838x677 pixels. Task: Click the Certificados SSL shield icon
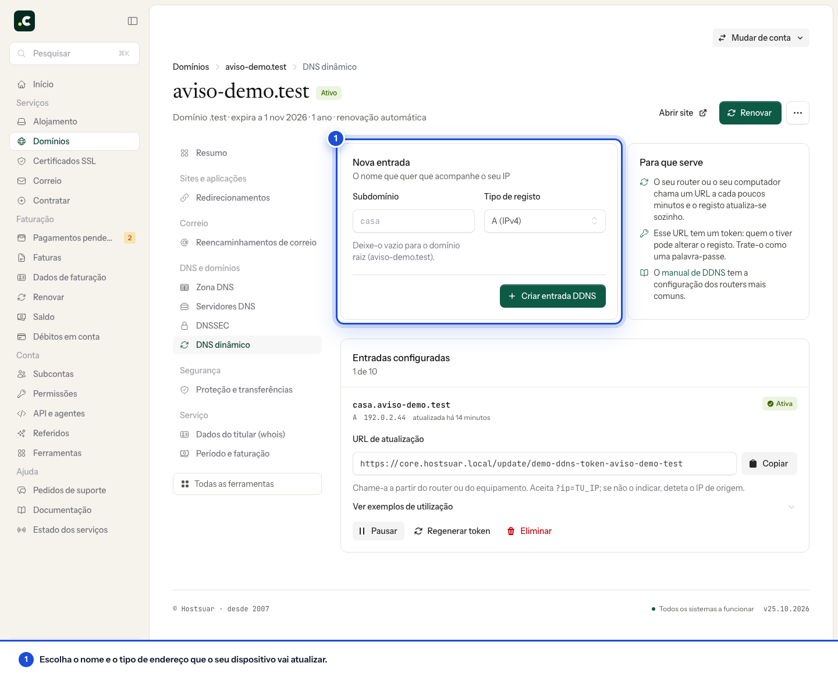pyautogui.click(x=22, y=161)
